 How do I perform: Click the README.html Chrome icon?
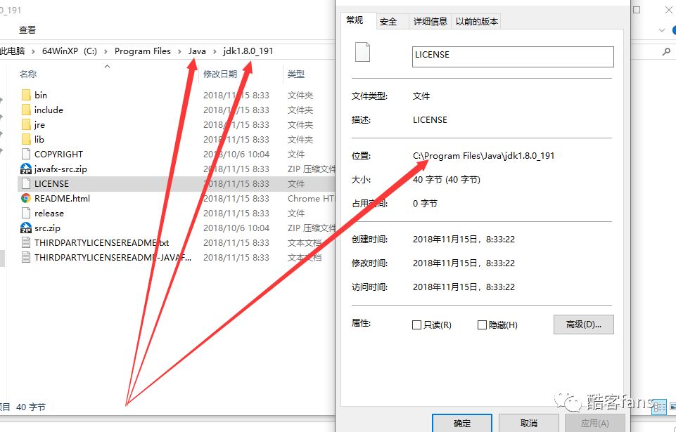[26, 198]
